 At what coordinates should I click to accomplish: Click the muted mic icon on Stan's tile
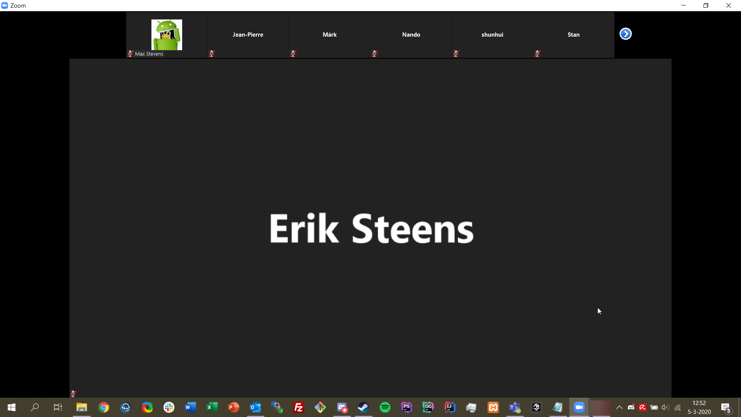click(x=537, y=54)
